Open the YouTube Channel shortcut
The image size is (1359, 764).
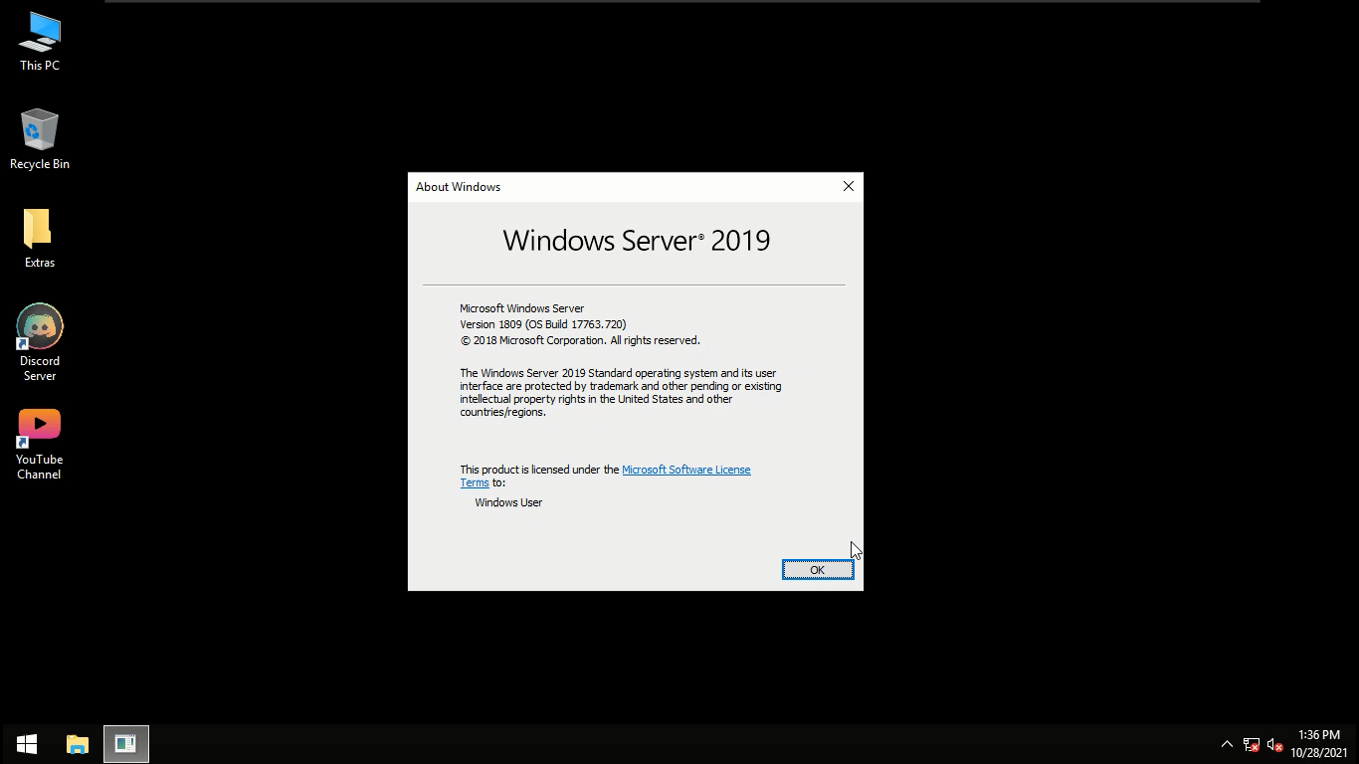click(x=40, y=444)
